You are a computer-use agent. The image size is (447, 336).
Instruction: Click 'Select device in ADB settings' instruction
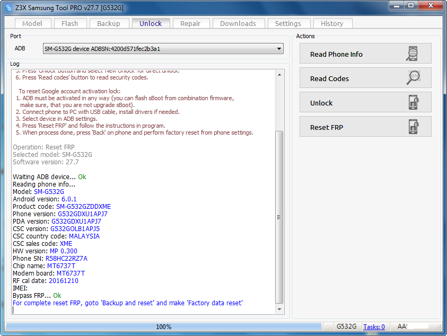click(57, 119)
